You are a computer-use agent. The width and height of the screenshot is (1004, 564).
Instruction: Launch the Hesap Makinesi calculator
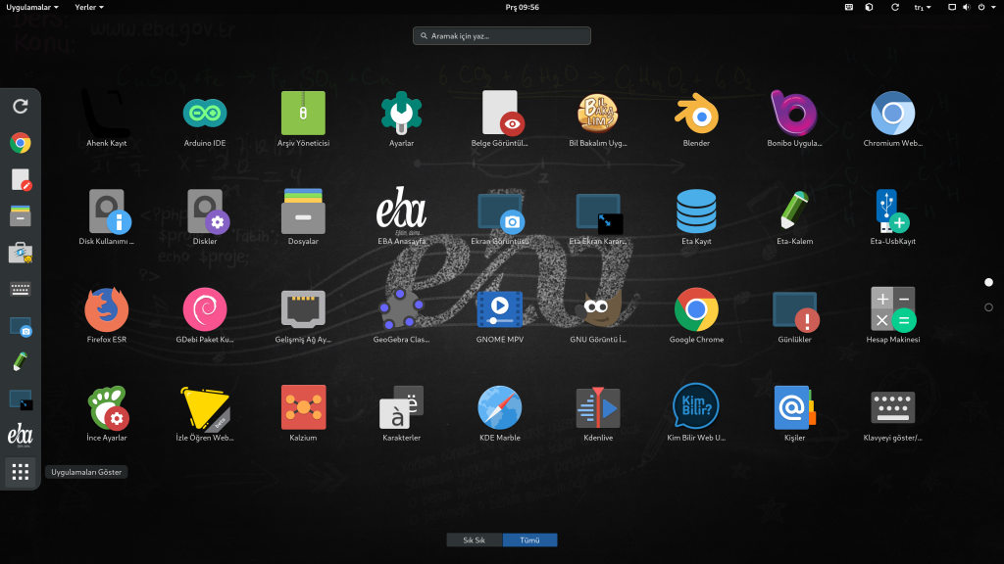[x=892, y=315]
